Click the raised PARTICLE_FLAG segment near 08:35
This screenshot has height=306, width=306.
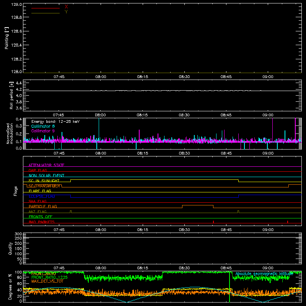tap(198, 205)
